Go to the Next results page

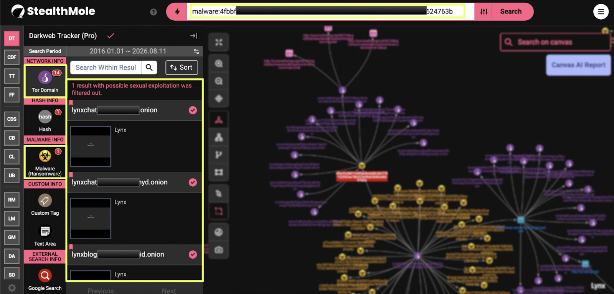[169, 291]
